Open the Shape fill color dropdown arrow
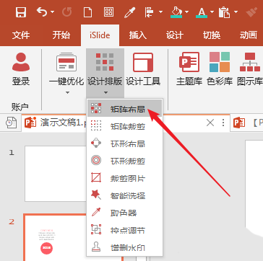Image resolution: width=263 pixels, height=261 pixels. click(186, 12)
